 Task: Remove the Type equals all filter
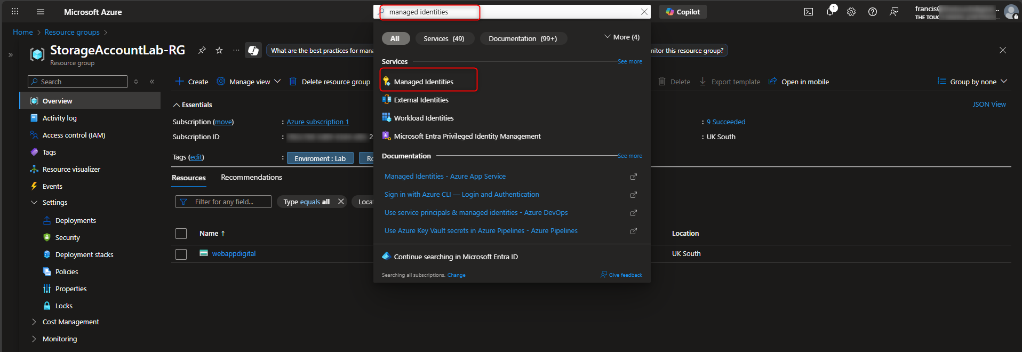point(341,202)
